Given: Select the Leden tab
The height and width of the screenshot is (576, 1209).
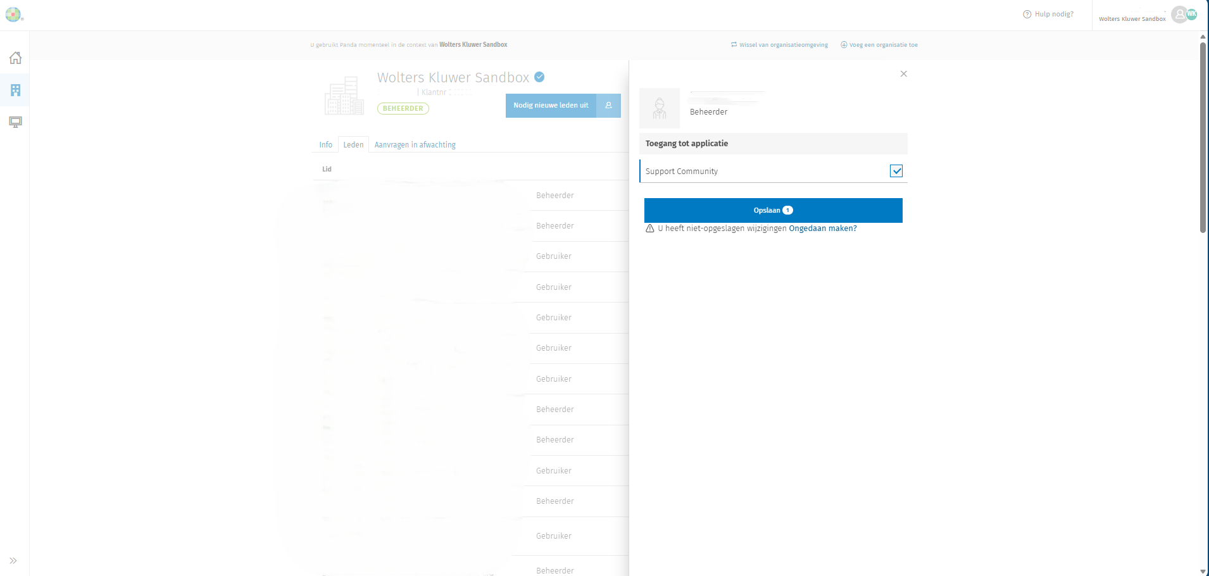Looking at the screenshot, I should [353, 145].
